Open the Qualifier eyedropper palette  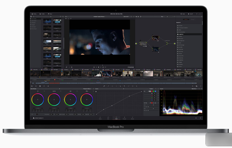point(108,86)
